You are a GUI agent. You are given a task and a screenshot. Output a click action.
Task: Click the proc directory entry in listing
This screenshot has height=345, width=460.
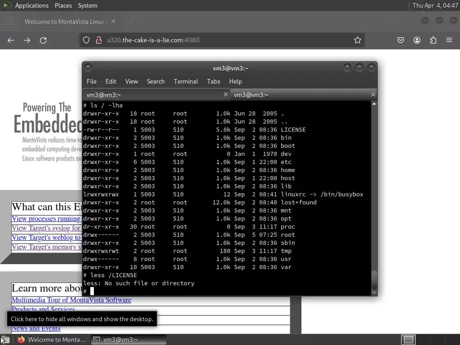[287, 227]
